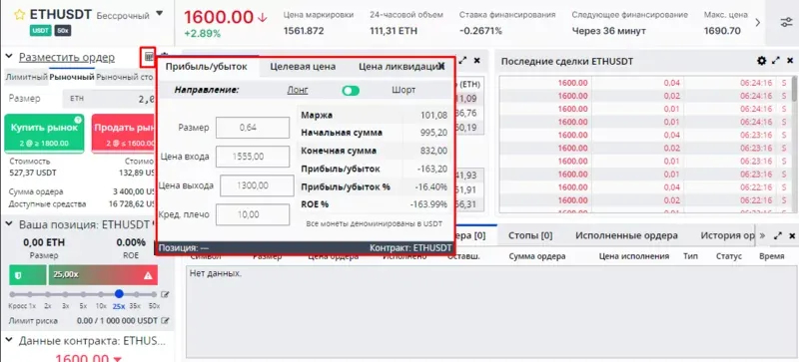Collapse the Данные контракта section
This screenshot has height=362, width=799.
click(x=9, y=340)
